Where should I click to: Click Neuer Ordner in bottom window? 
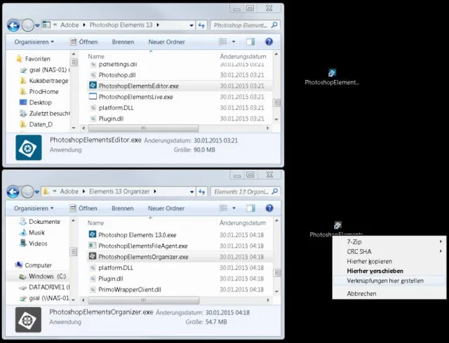click(166, 208)
